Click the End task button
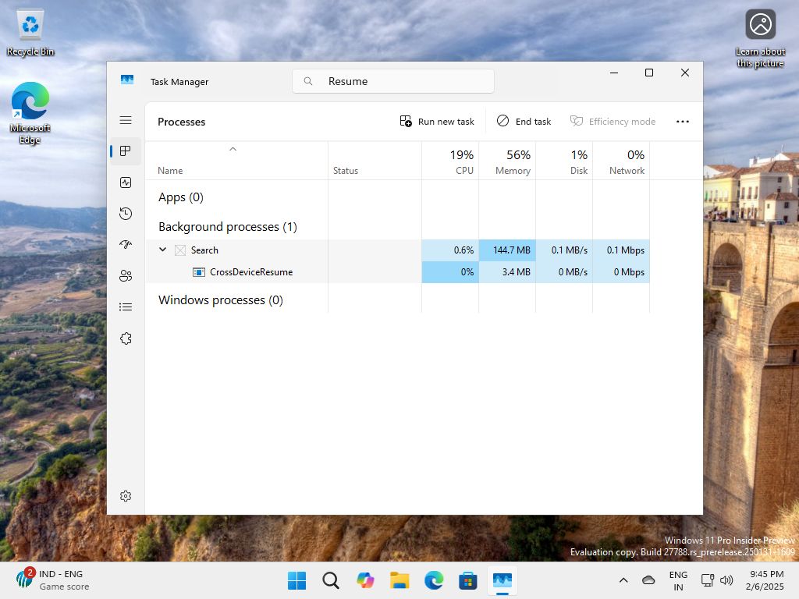The image size is (799, 599). (x=524, y=121)
